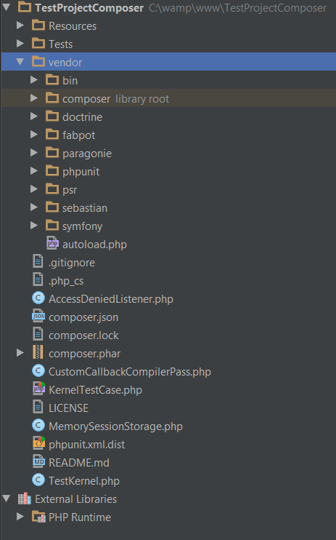Image resolution: width=336 pixels, height=540 pixels.
Task: Click the paragonie folder icon
Action: coord(52,153)
